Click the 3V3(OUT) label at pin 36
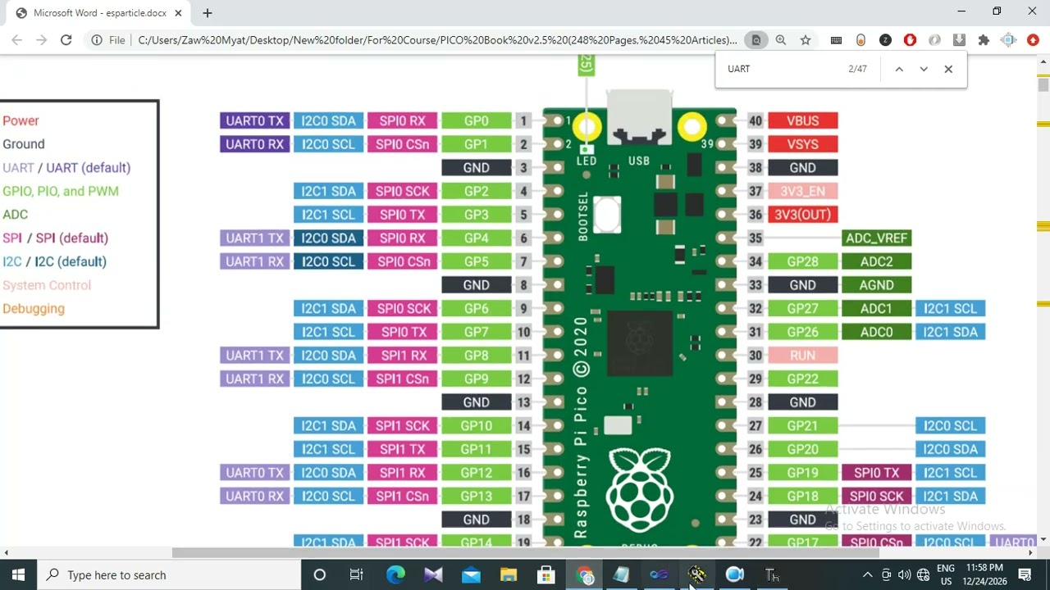 coord(802,215)
